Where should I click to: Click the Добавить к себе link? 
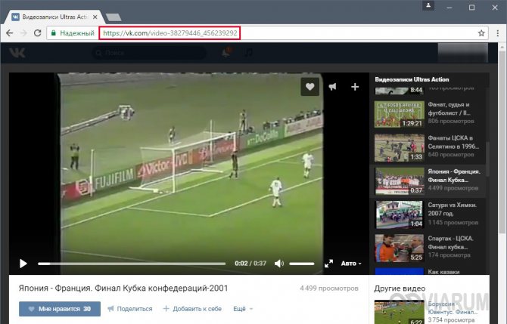192,309
